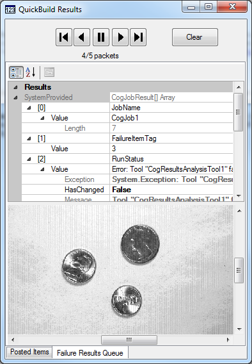The image size is (252, 364).
Task: Click the QuickBuild Results window icon
Action: [10, 10]
